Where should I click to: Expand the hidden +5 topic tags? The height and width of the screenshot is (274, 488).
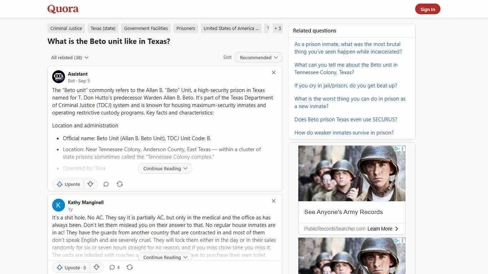click(x=278, y=28)
